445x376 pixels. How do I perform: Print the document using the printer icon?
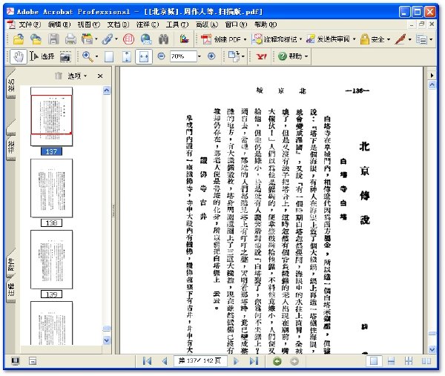pos(70,39)
